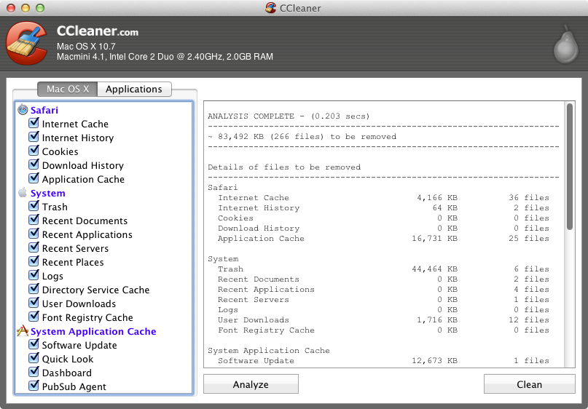Select the System Application Cache heading
The width and height of the screenshot is (588, 409).
[93, 331]
